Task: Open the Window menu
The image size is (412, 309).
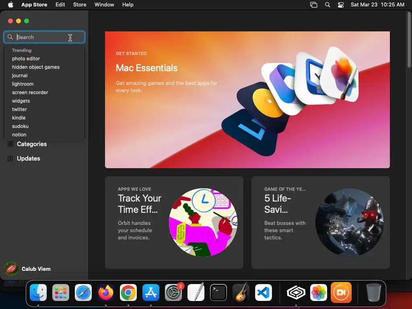Action: (104, 4)
